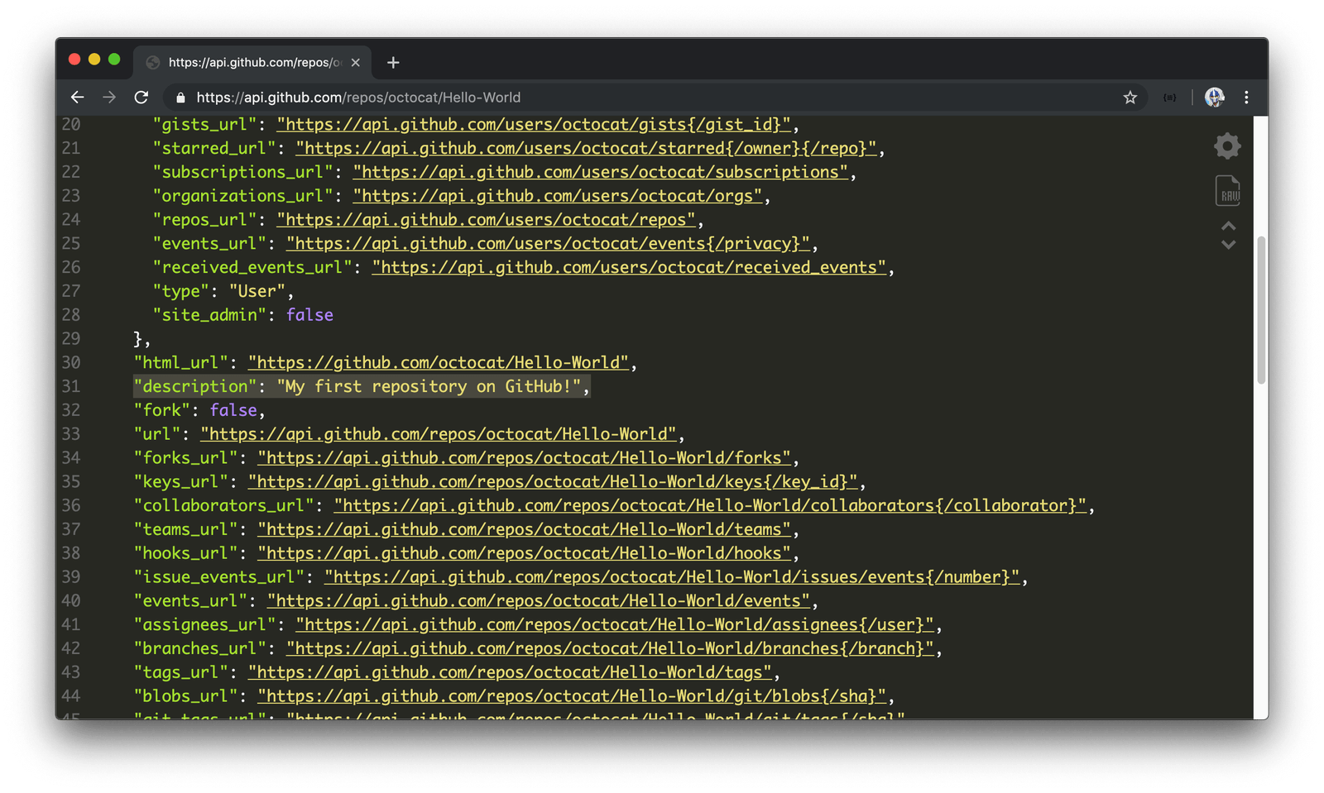Click the vertical scrollbar thumb
This screenshot has width=1324, height=793.
tap(1261, 310)
